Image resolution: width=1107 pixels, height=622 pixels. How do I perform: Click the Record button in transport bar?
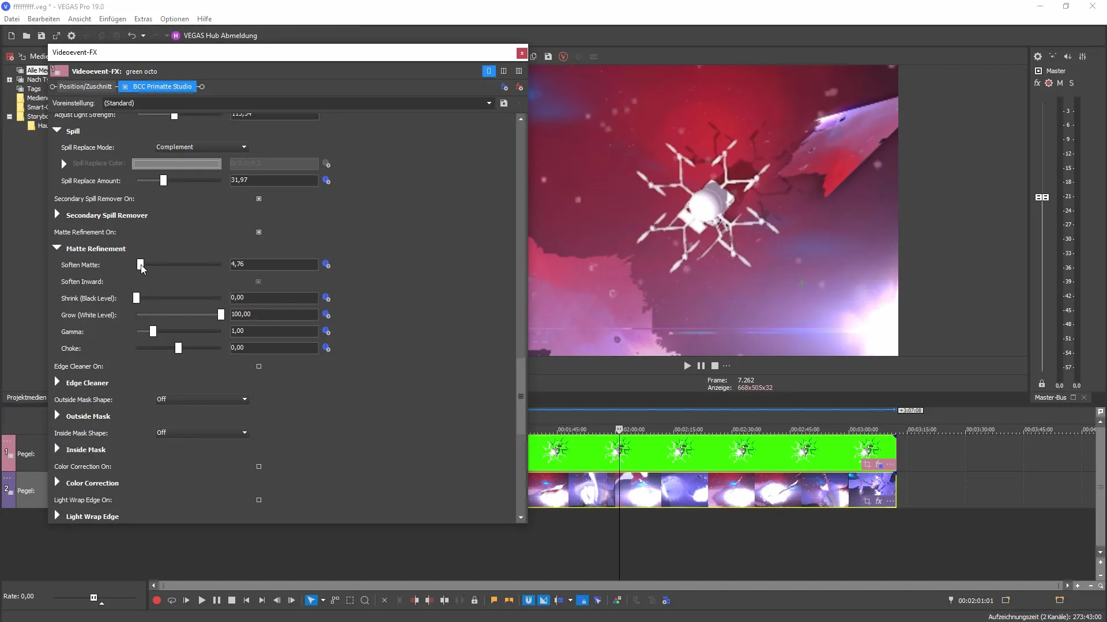click(x=156, y=600)
